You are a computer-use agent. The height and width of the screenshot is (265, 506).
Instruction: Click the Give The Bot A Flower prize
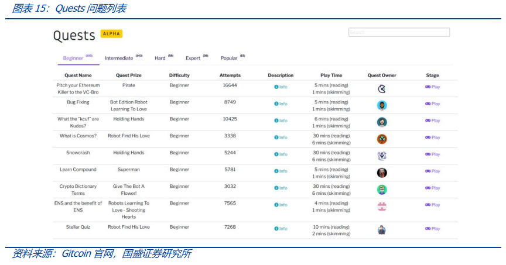129,190
